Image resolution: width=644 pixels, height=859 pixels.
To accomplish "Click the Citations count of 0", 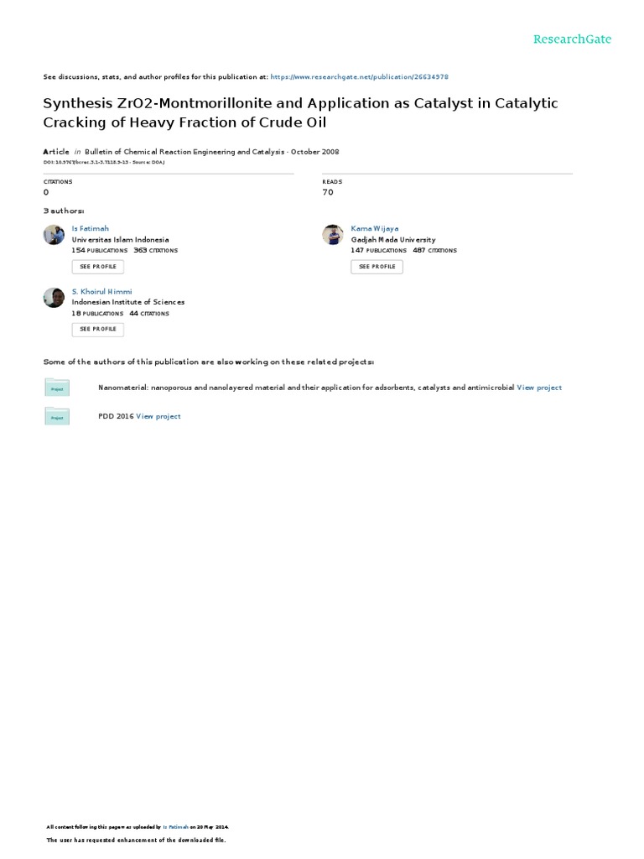I will (46, 192).
